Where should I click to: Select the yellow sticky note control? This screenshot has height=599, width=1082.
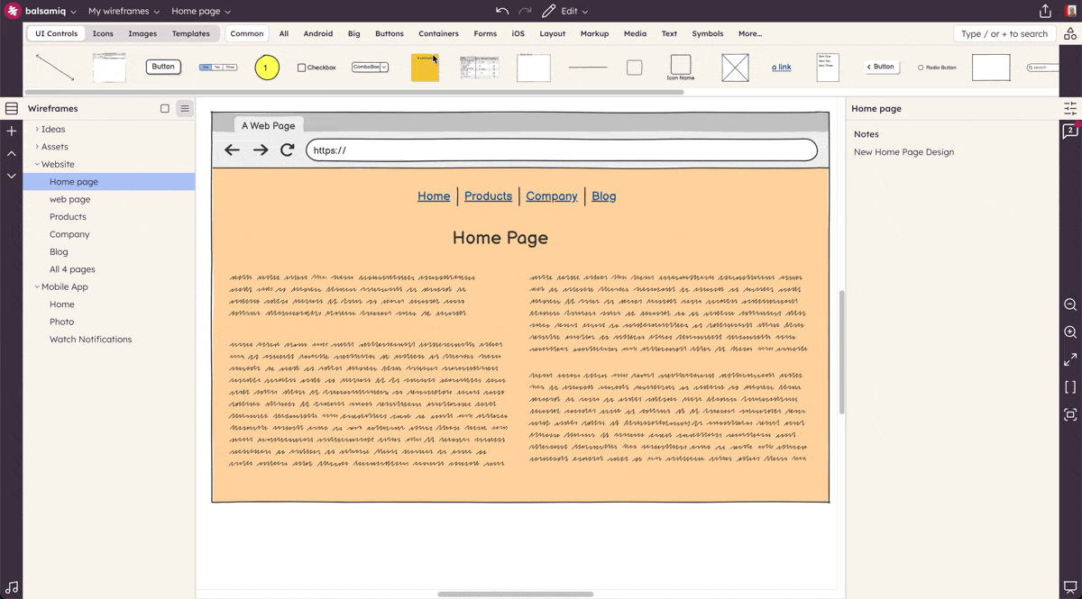425,68
